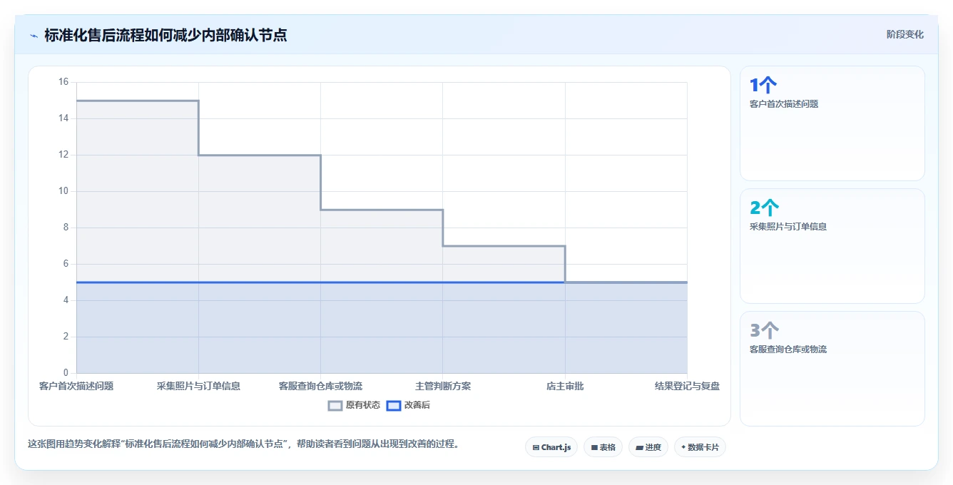Image resolution: width=953 pixels, height=485 pixels.
Task: Select the 表格 tag
Action: tap(603, 447)
